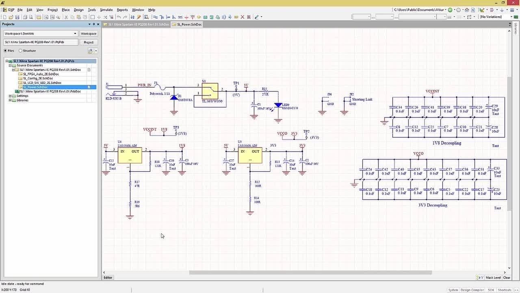The width and height of the screenshot is (520, 293).
Task: Click the Workspace button
Action: (89, 33)
